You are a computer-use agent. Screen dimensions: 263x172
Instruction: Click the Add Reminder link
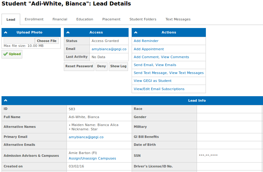point(146,41)
